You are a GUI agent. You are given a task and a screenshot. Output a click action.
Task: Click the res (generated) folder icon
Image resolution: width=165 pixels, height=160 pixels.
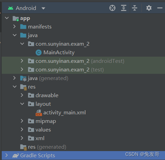23,147
